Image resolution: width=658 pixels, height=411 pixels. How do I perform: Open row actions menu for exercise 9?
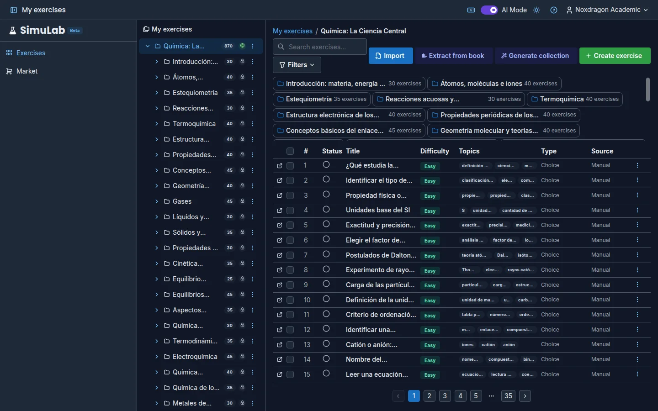click(x=637, y=285)
